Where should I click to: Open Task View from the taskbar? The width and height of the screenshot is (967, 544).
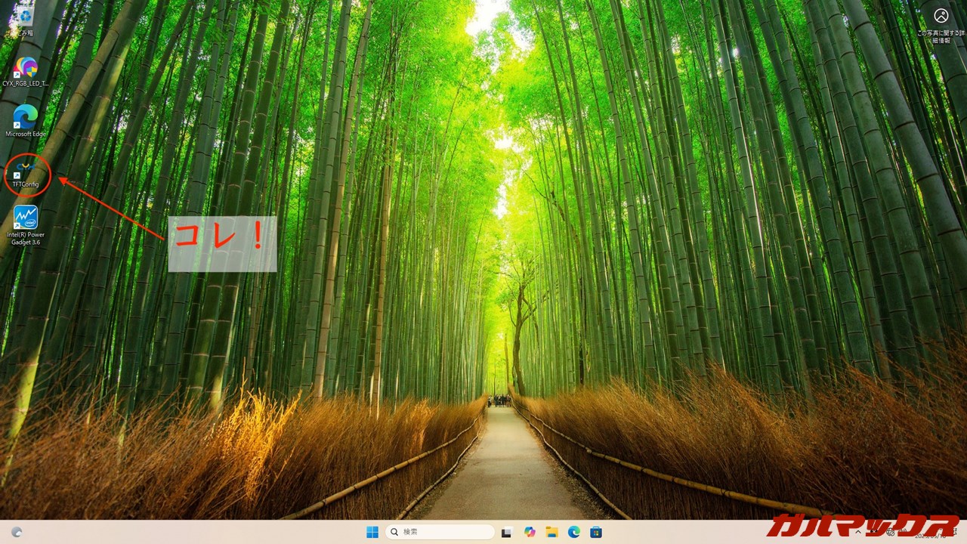tap(507, 532)
